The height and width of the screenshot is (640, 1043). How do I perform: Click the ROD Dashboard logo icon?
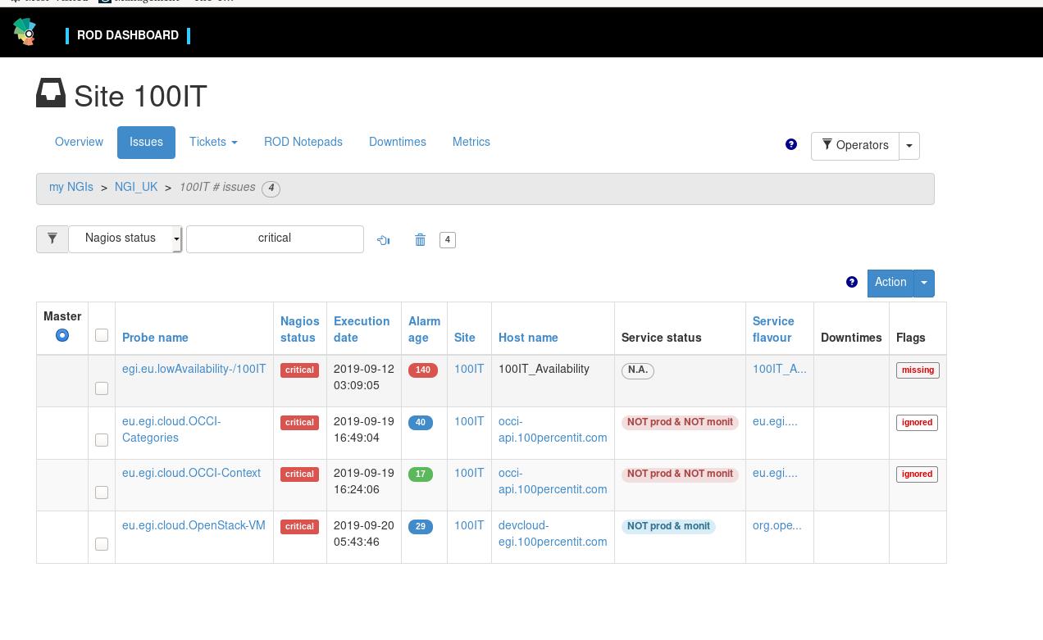pyautogui.click(x=25, y=32)
